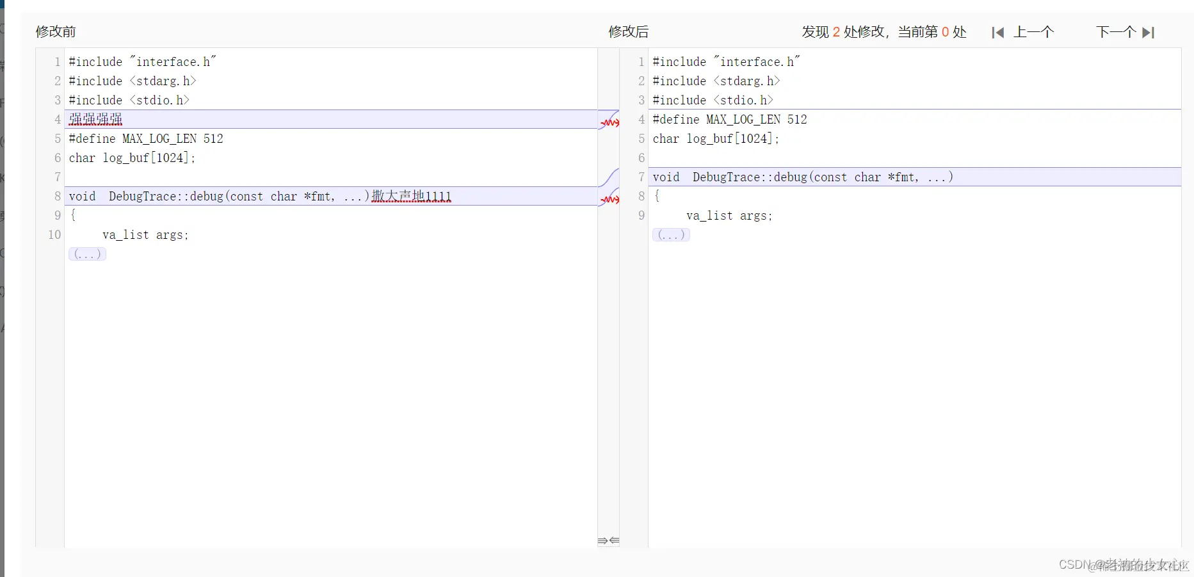Click line number 10 in the 修改前 gutter

pos(54,235)
